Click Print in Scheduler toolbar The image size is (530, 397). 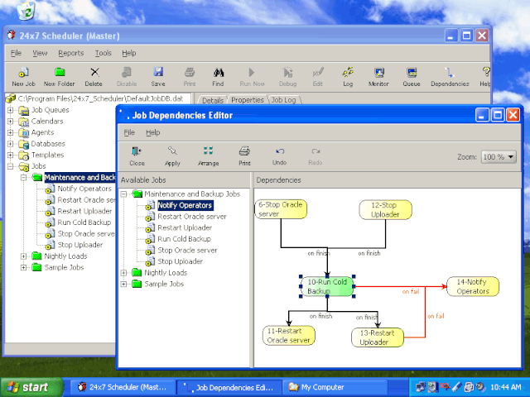point(190,77)
